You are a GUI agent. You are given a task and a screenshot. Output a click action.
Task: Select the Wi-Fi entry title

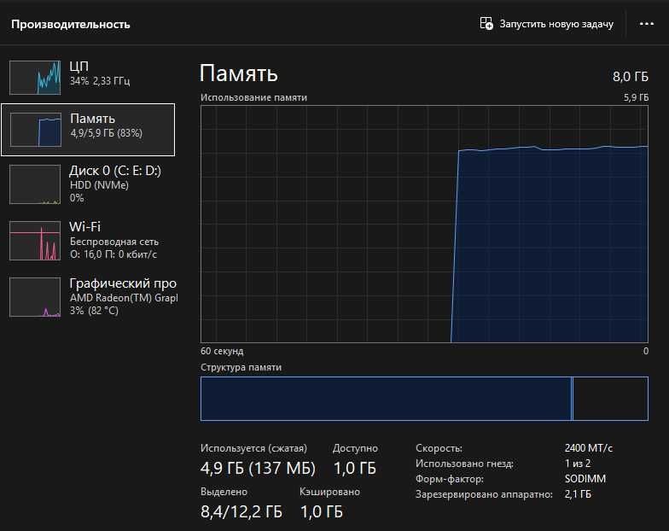(85, 226)
